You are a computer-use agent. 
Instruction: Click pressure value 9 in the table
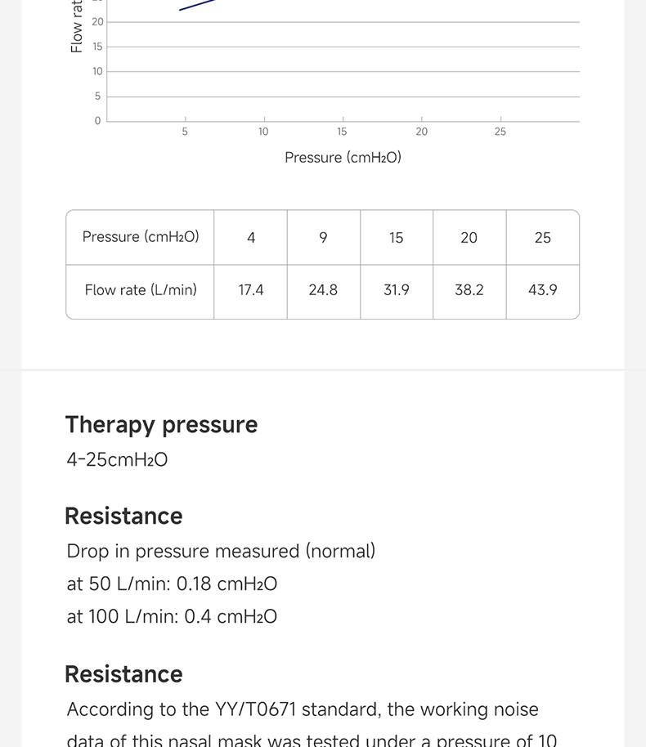click(323, 237)
